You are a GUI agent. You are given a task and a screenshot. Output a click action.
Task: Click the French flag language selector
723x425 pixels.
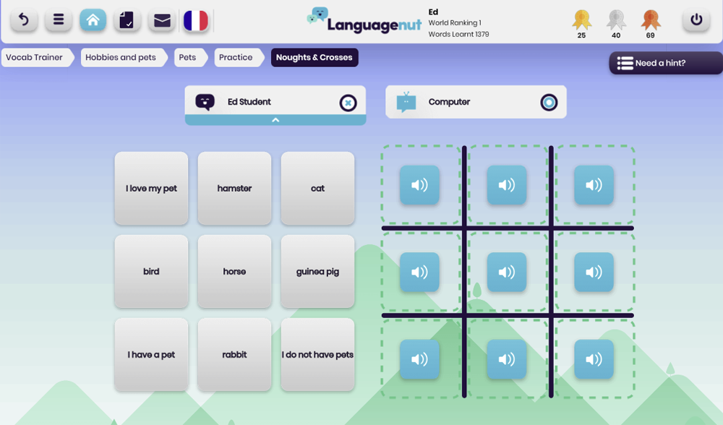point(196,20)
